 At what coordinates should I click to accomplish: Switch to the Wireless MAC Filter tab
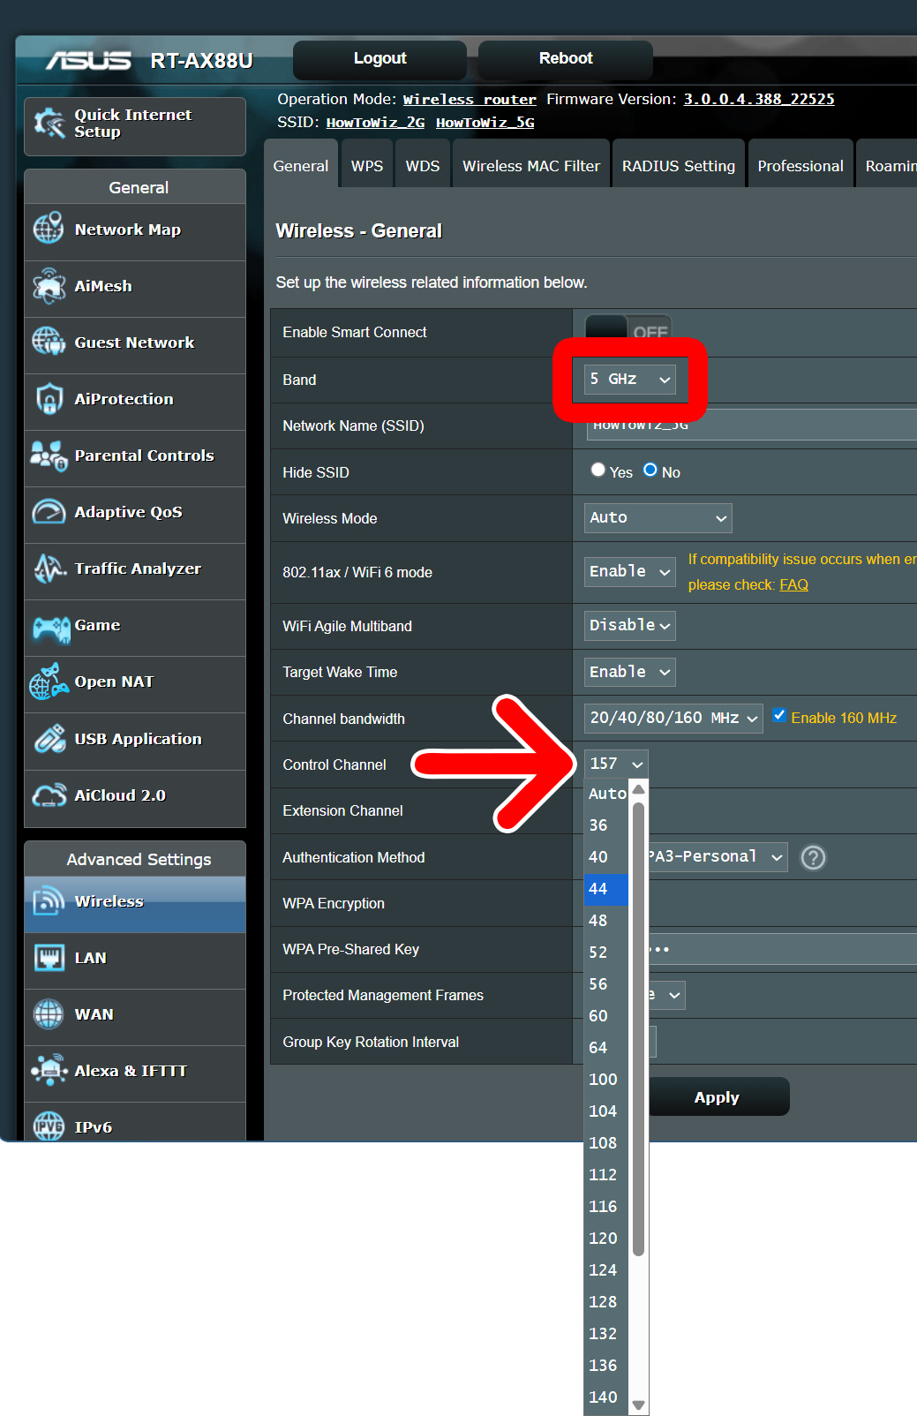click(x=531, y=166)
